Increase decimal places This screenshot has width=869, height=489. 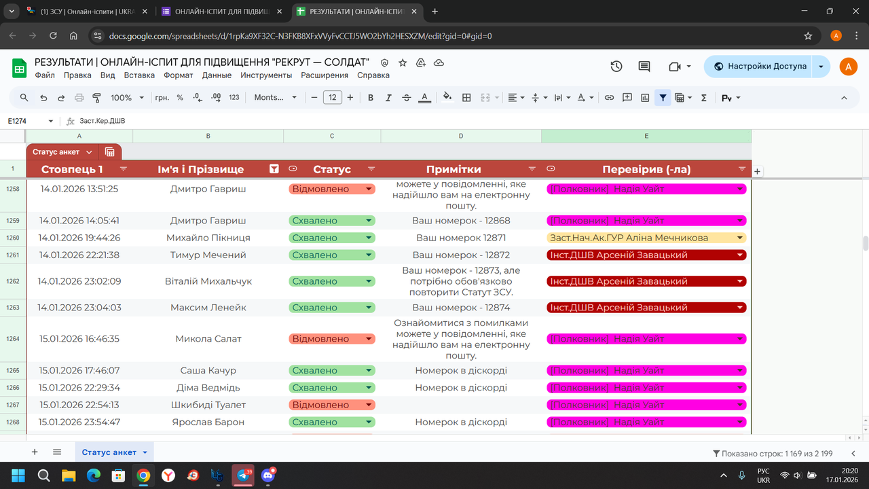(216, 98)
